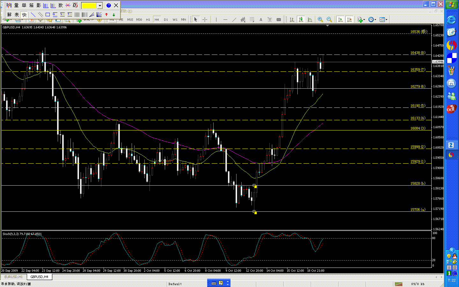
Task: Click the 量 button in the floating toolbar
Action: tap(17, 5)
